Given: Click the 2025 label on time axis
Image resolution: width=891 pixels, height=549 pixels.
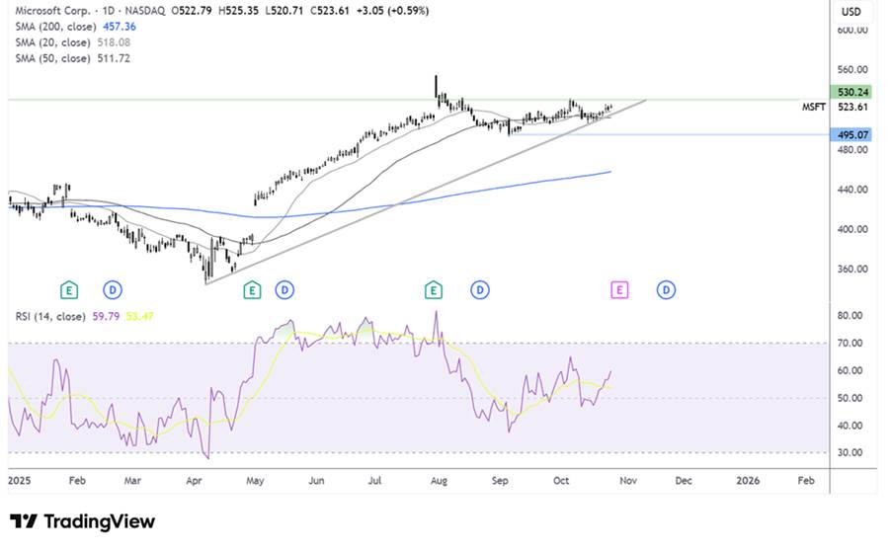Looking at the screenshot, I should 20,481.
